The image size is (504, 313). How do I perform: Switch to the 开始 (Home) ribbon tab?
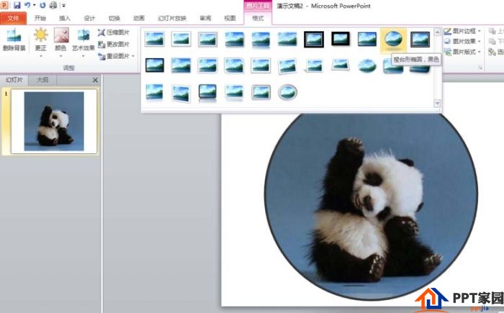click(40, 18)
